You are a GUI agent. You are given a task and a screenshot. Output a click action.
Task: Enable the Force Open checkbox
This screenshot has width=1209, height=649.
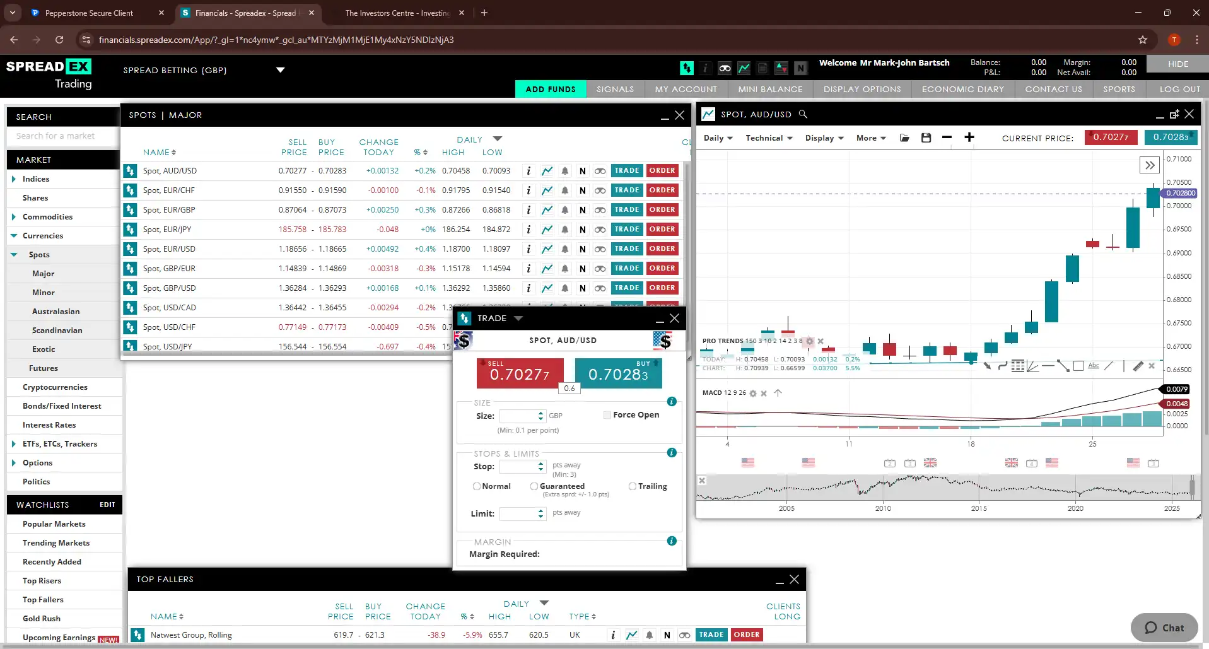click(607, 415)
